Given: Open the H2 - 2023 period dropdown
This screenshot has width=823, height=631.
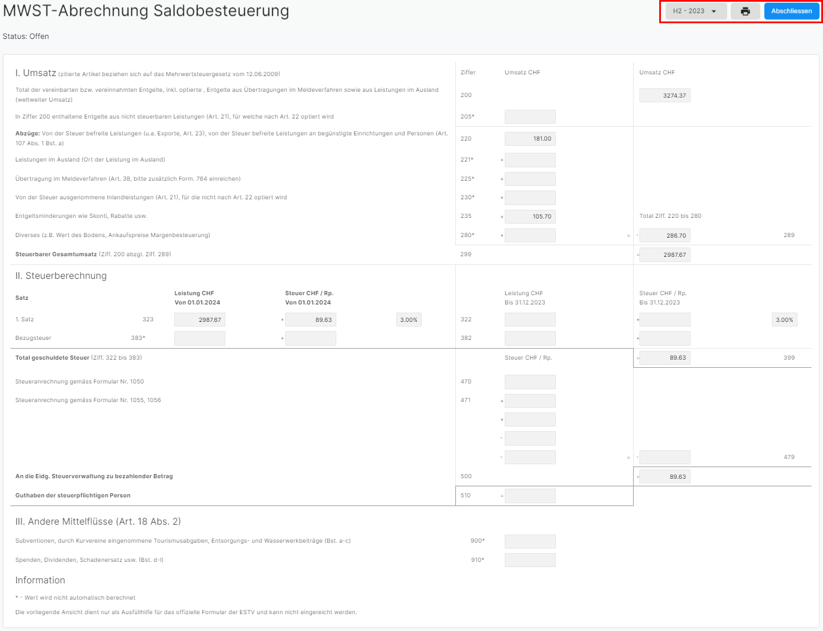Looking at the screenshot, I should (696, 11).
